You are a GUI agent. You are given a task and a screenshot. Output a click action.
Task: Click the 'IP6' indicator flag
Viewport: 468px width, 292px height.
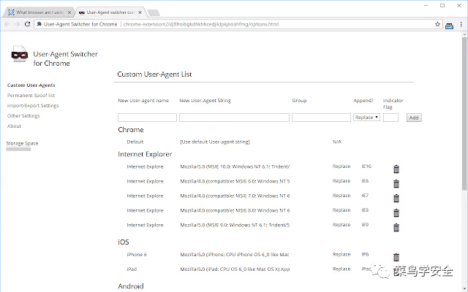point(365,254)
